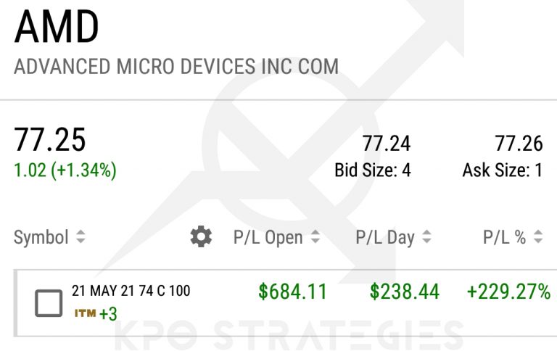The width and height of the screenshot is (557, 351).
Task: Select the $684.11 P/L Open value
Action: pyautogui.click(x=292, y=292)
